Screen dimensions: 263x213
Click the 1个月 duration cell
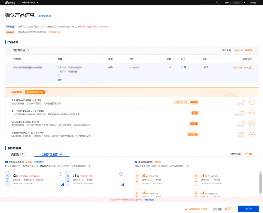point(183,67)
